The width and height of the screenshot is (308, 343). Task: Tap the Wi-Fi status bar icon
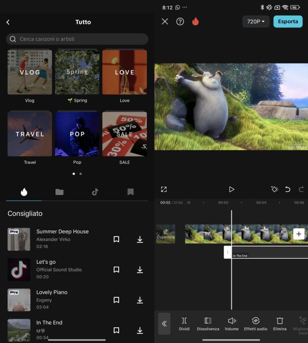pyautogui.click(x=285, y=8)
